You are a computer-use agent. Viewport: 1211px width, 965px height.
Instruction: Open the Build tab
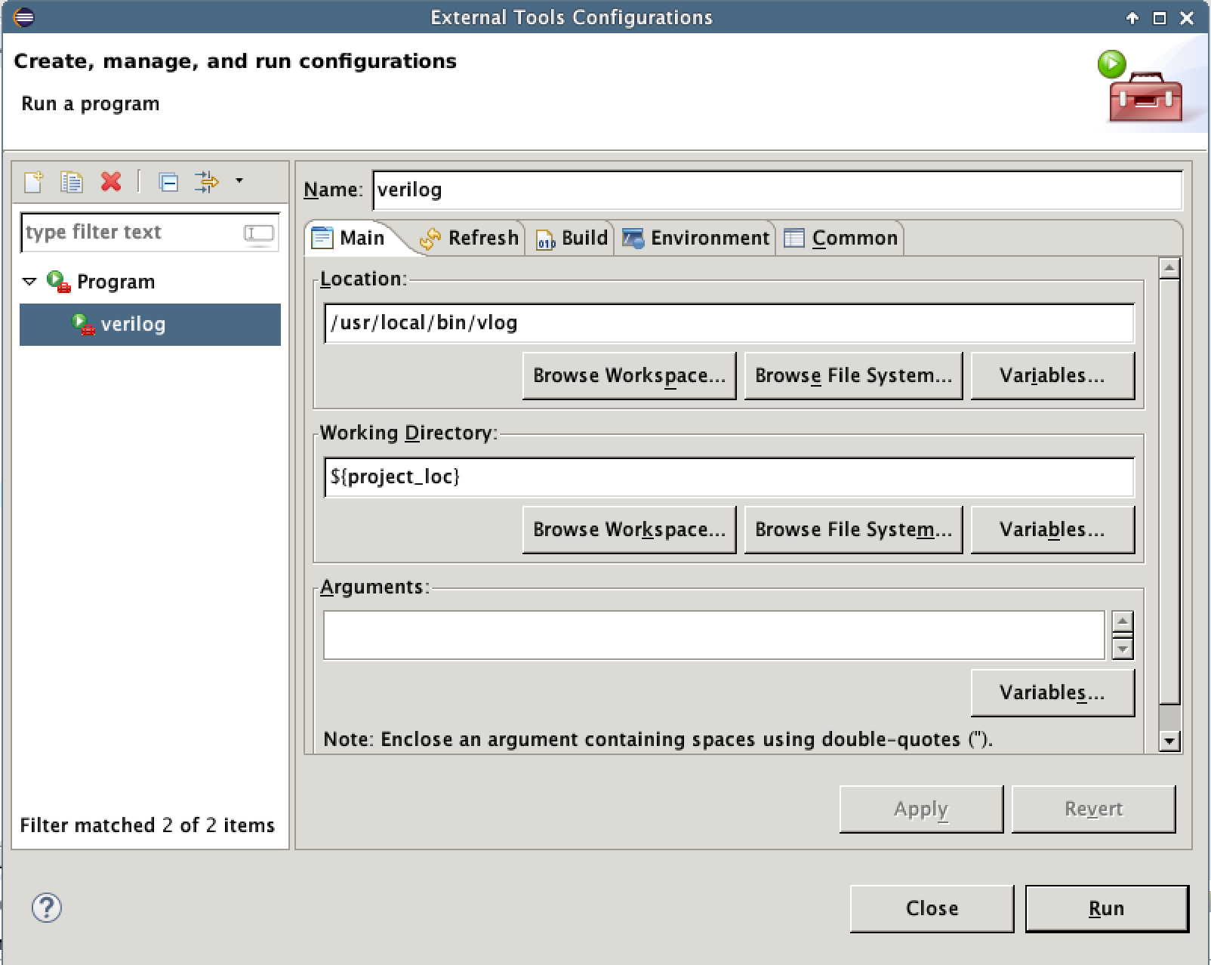coord(572,239)
